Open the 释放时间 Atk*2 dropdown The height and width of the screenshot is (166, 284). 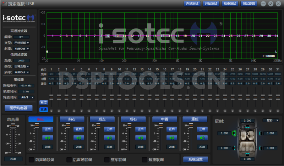(x=26, y=97)
